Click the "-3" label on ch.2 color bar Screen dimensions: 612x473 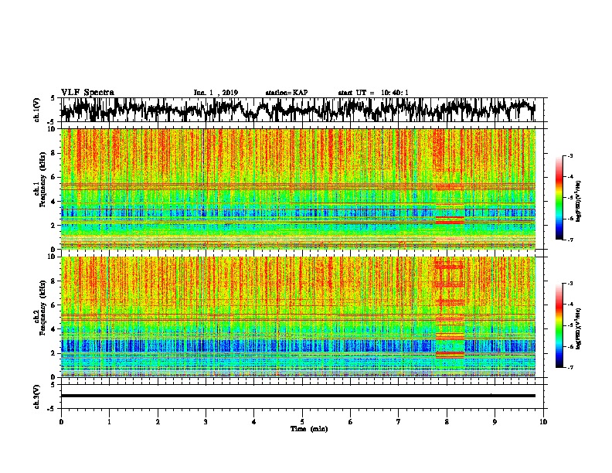(x=569, y=284)
